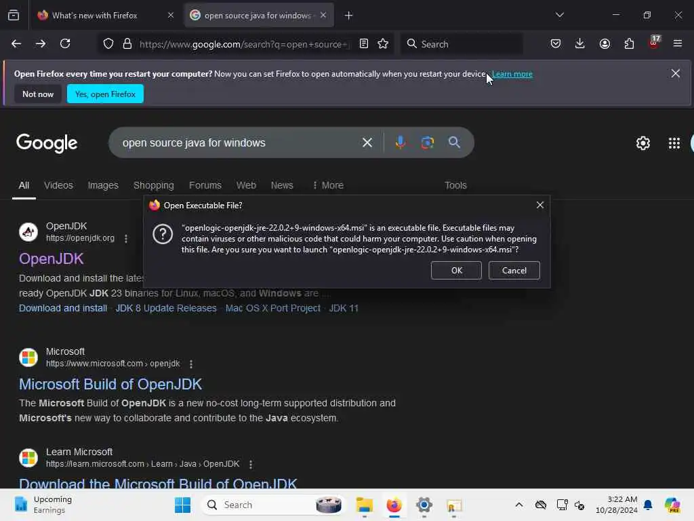Screen dimensions: 694x521
Task: Open Settings gear from taskbar
Action: coord(424,505)
